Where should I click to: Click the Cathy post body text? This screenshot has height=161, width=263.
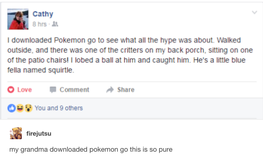130,55
